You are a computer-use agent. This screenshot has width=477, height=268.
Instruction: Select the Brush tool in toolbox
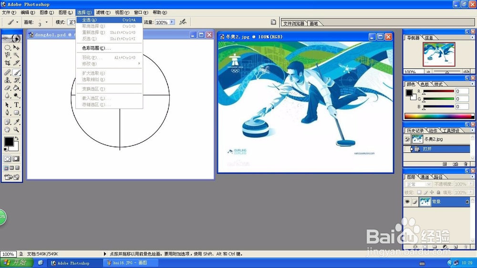pos(16,72)
